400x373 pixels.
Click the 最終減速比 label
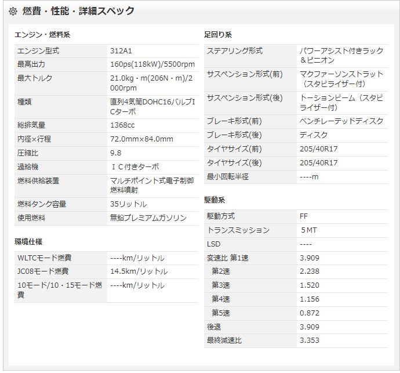coord(224,341)
